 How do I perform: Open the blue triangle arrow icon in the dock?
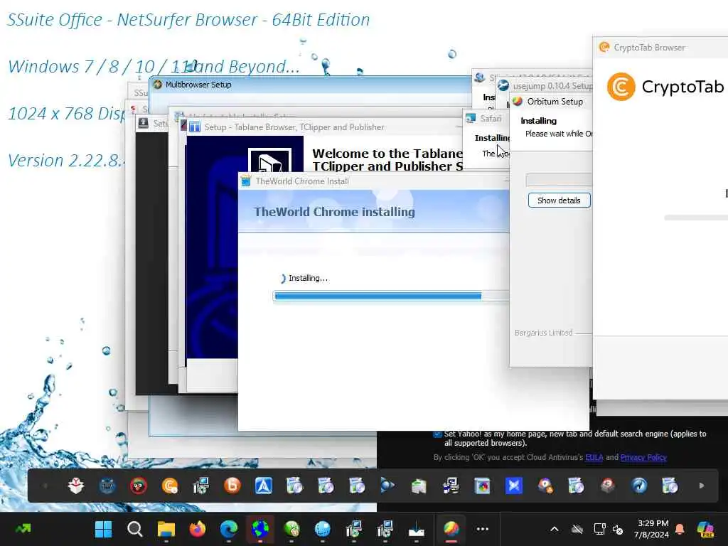click(x=387, y=486)
